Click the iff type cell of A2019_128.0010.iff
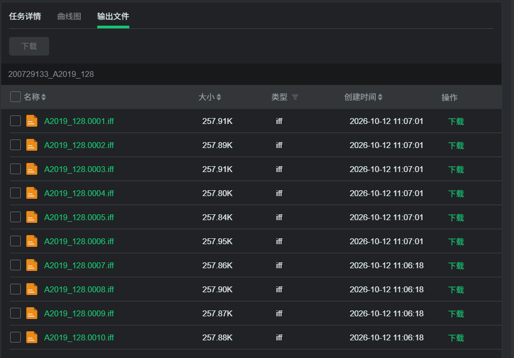Screen dimensions: 514x358 pos(279,337)
